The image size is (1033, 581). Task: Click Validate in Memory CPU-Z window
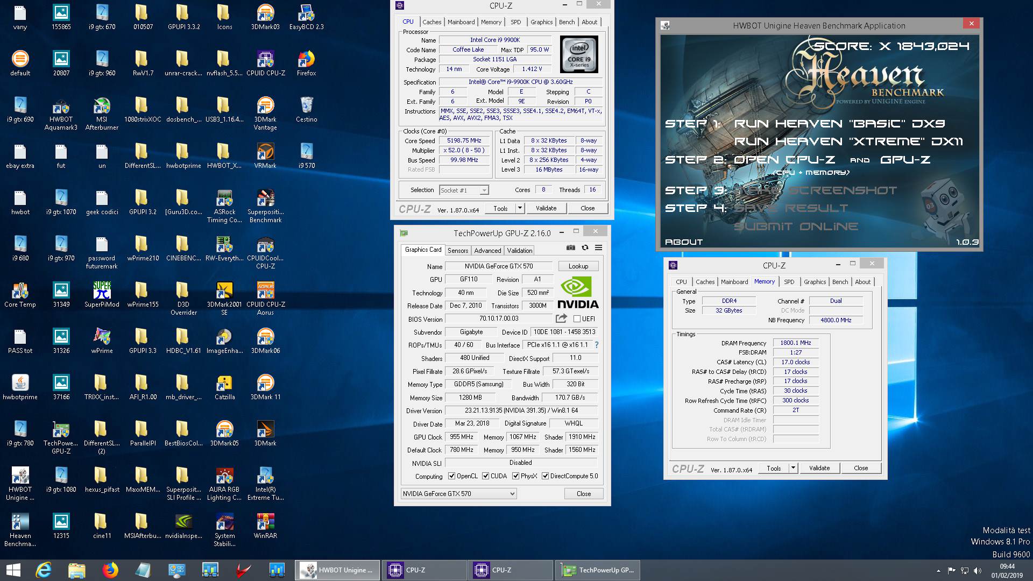[x=819, y=468]
